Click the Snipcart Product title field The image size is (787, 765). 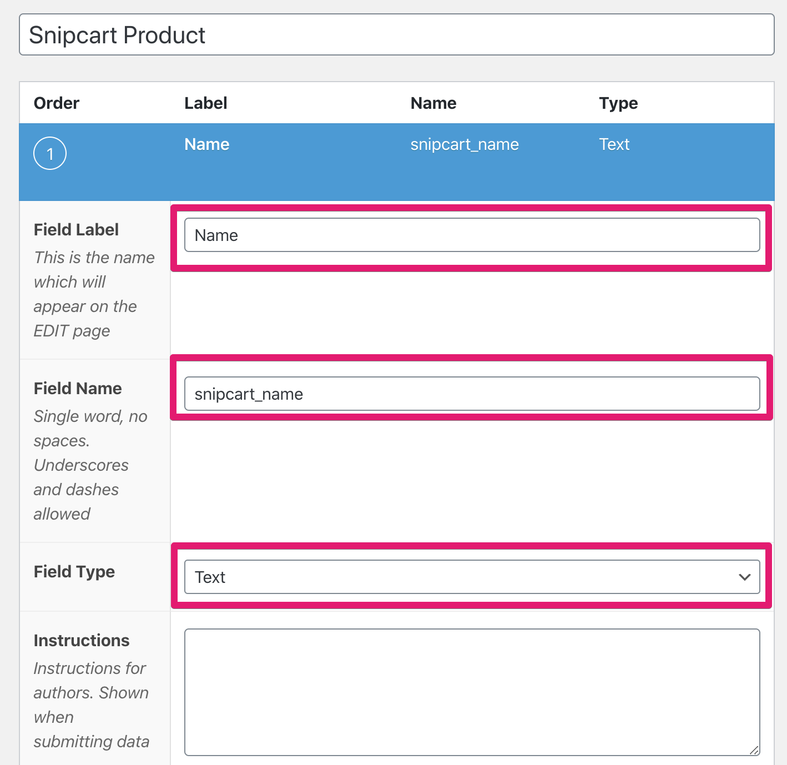tap(396, 34)
